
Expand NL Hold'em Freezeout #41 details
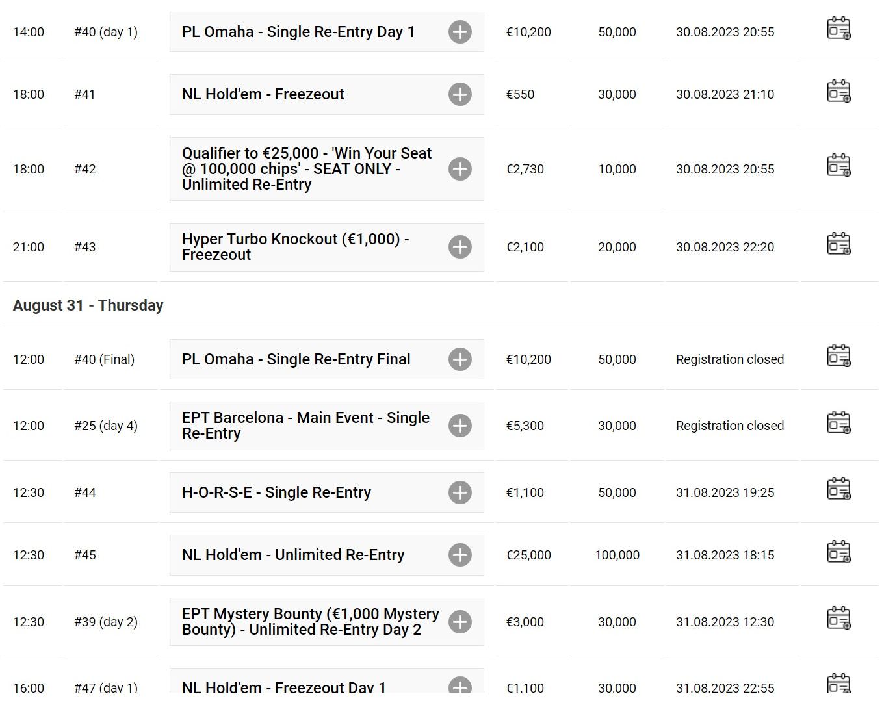[x=460, y=94]
